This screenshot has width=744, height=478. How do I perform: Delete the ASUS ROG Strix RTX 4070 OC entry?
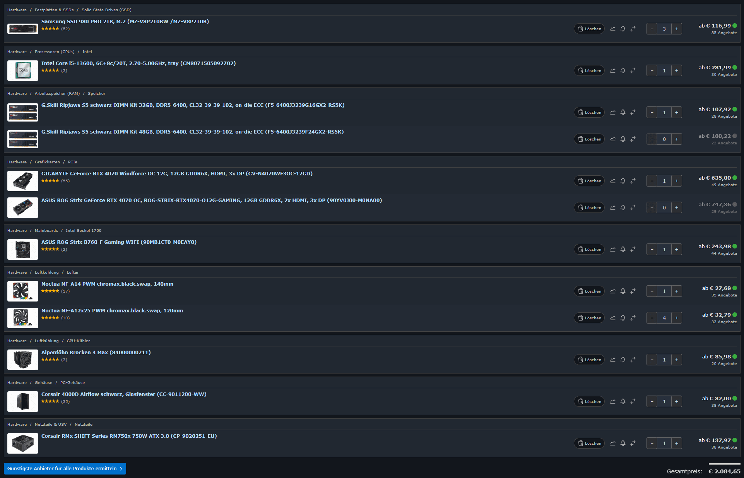[x=589, y=207]
